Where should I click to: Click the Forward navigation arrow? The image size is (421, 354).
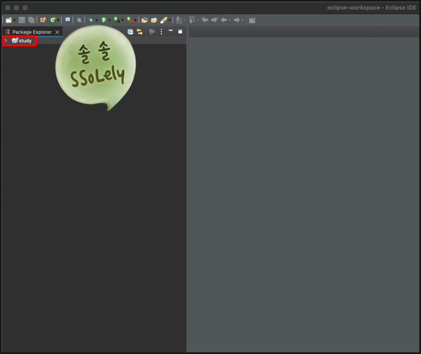(x=236, y=20)
